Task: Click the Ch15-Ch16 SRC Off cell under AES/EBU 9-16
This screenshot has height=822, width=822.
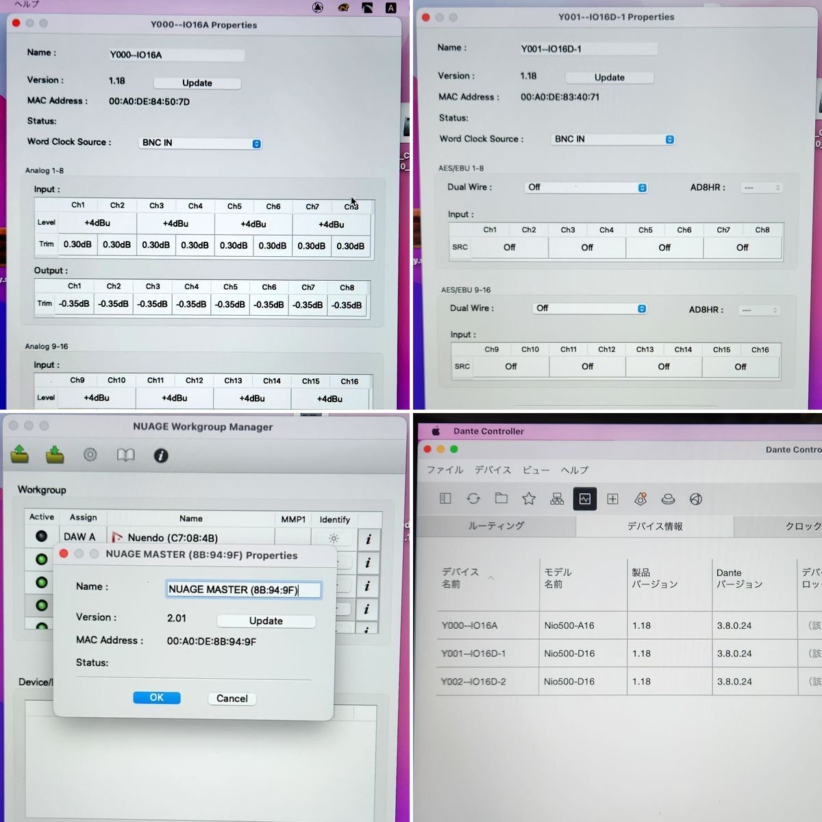Action: click(740, 367)
